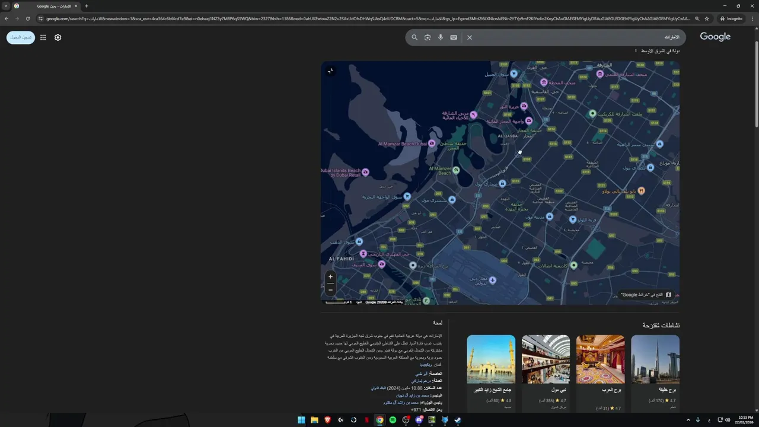Screen dimensions: 759x427
Task: Select the Al Mamzer Beach park marker
Action: pos(456,170)
